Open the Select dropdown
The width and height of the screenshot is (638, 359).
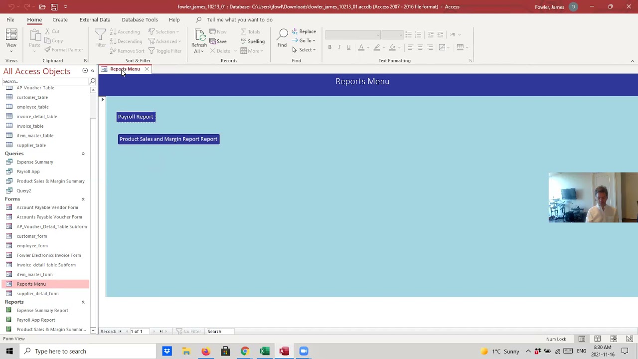pos(304,50)
